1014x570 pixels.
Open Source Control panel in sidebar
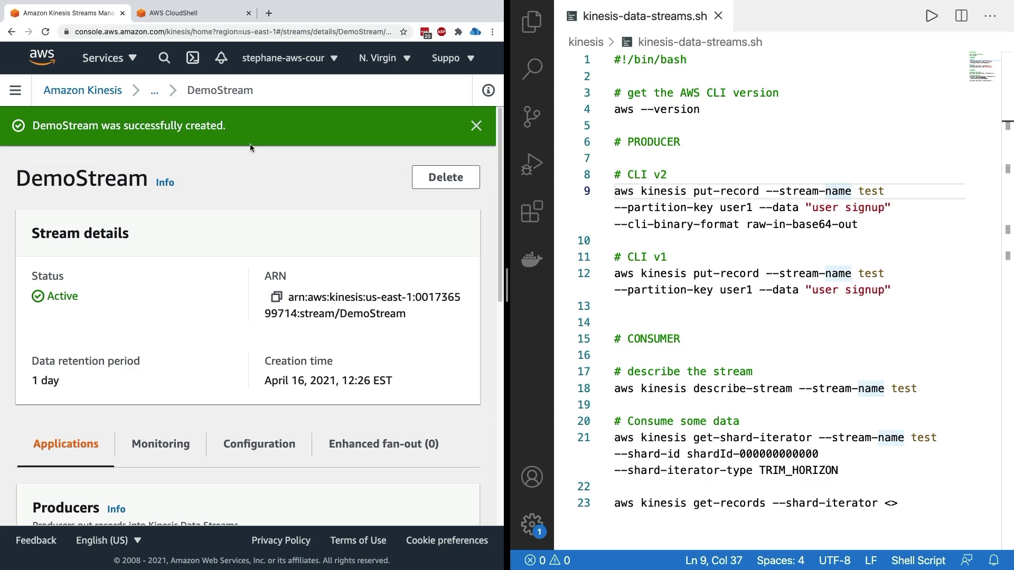point(532,117)
